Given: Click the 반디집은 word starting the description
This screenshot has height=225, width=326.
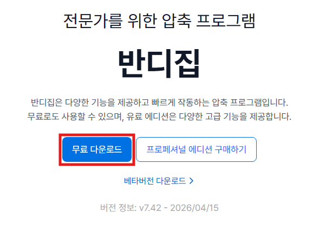Looking at the screenshot, I should 47,103.
